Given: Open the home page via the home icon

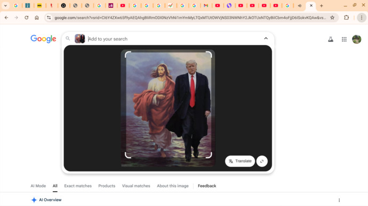Looking at the screenshot, I should coord(37,18).
